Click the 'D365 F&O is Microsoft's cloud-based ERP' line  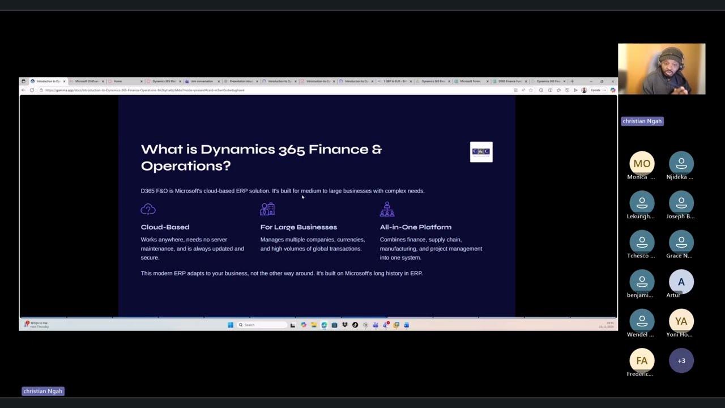282,191
